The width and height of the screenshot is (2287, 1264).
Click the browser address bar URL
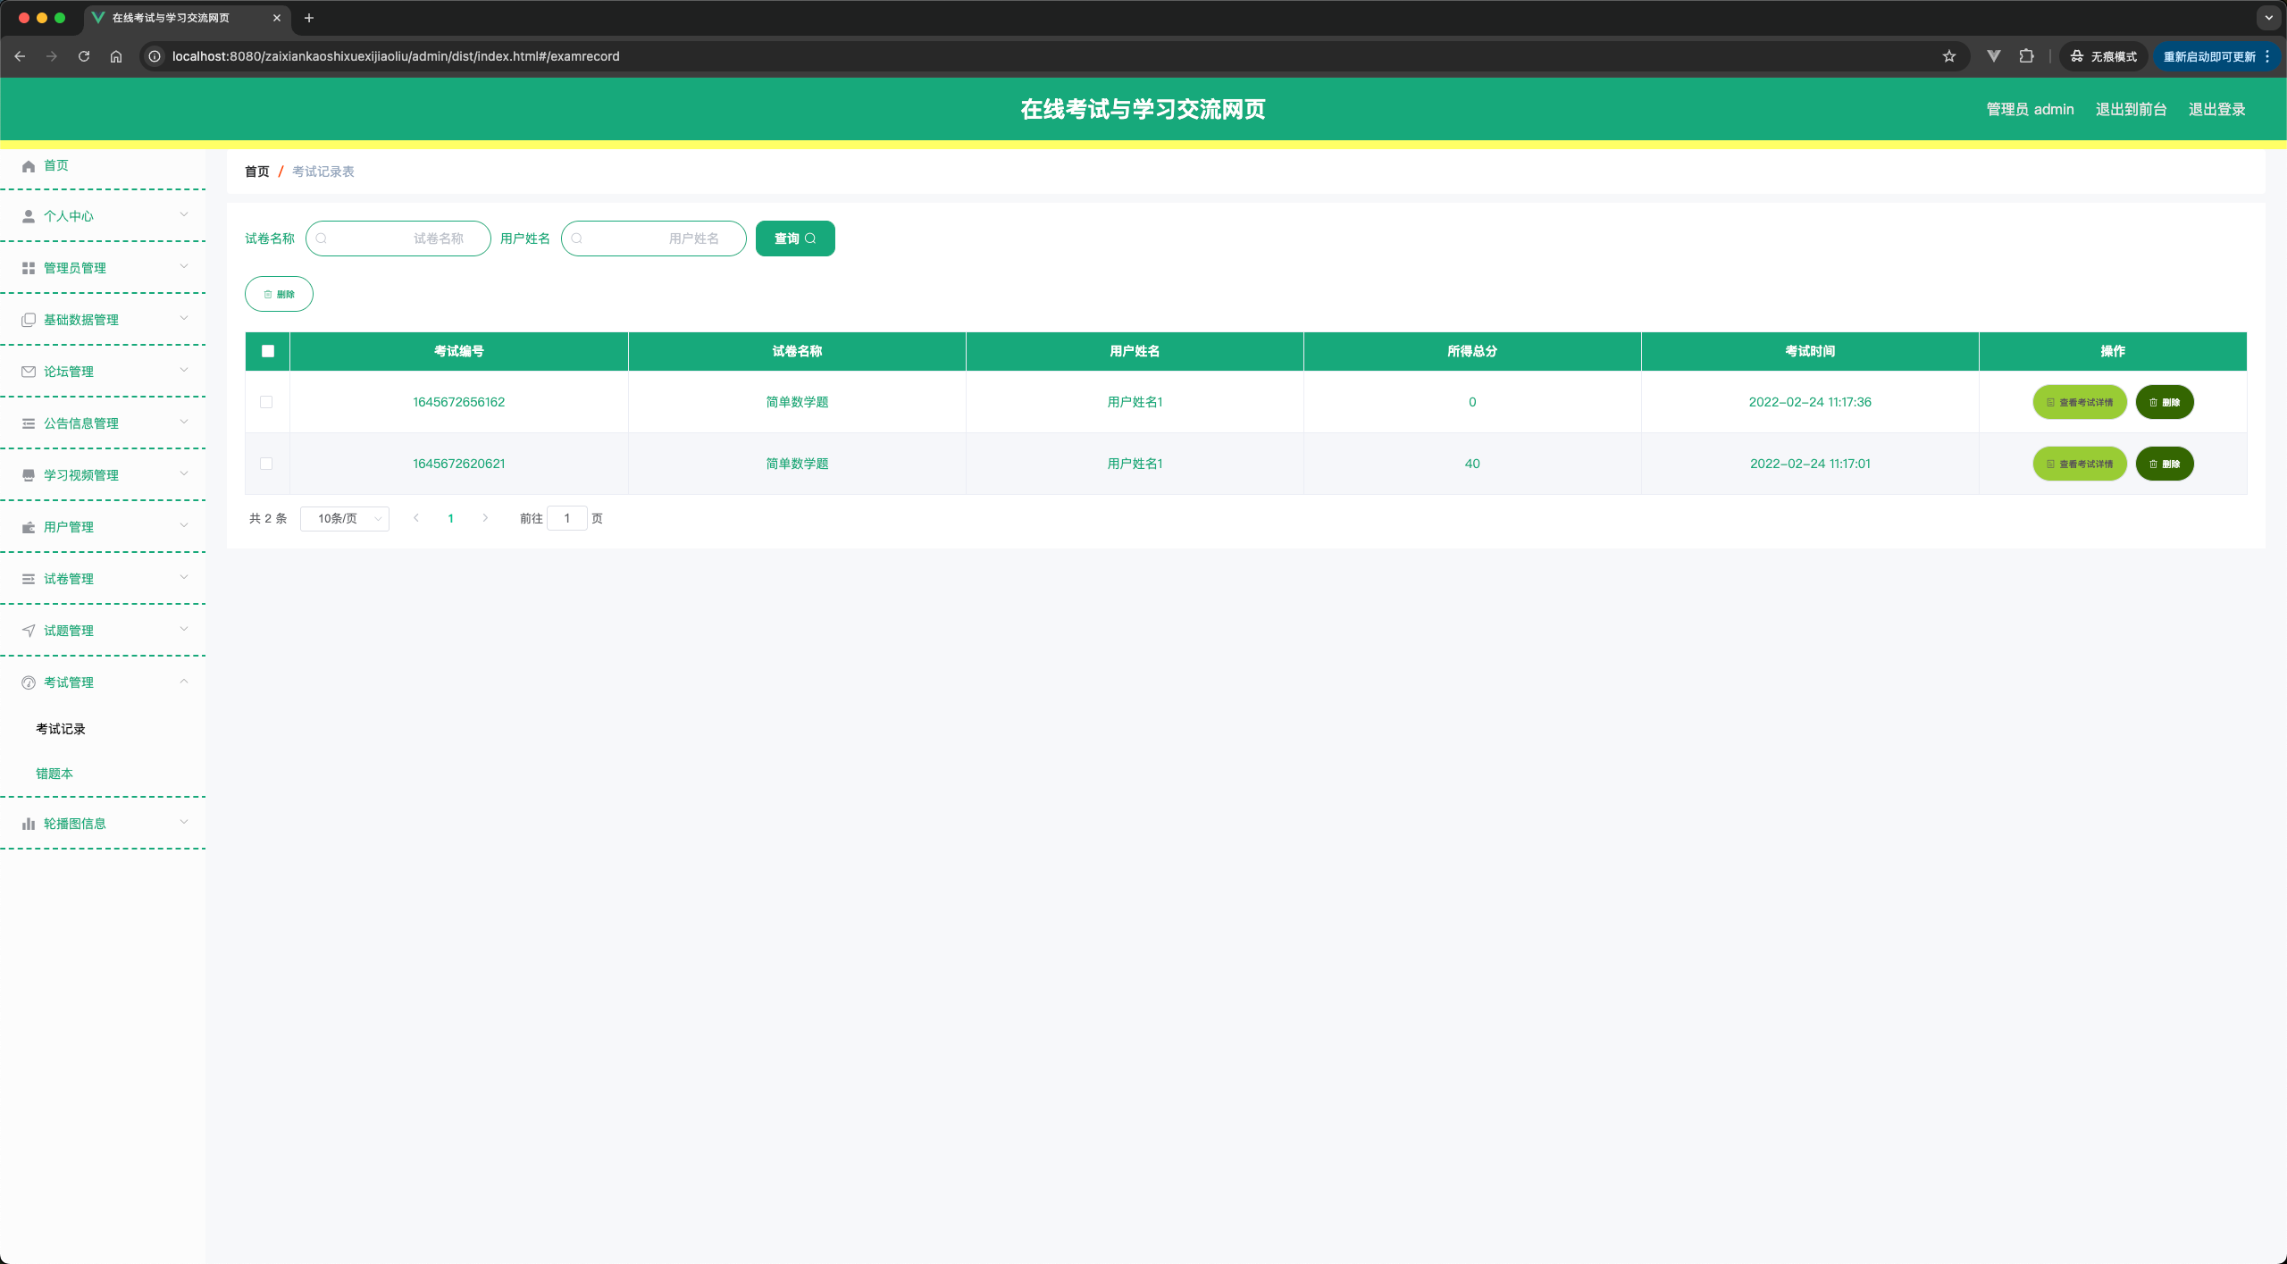tap(396, 56)
